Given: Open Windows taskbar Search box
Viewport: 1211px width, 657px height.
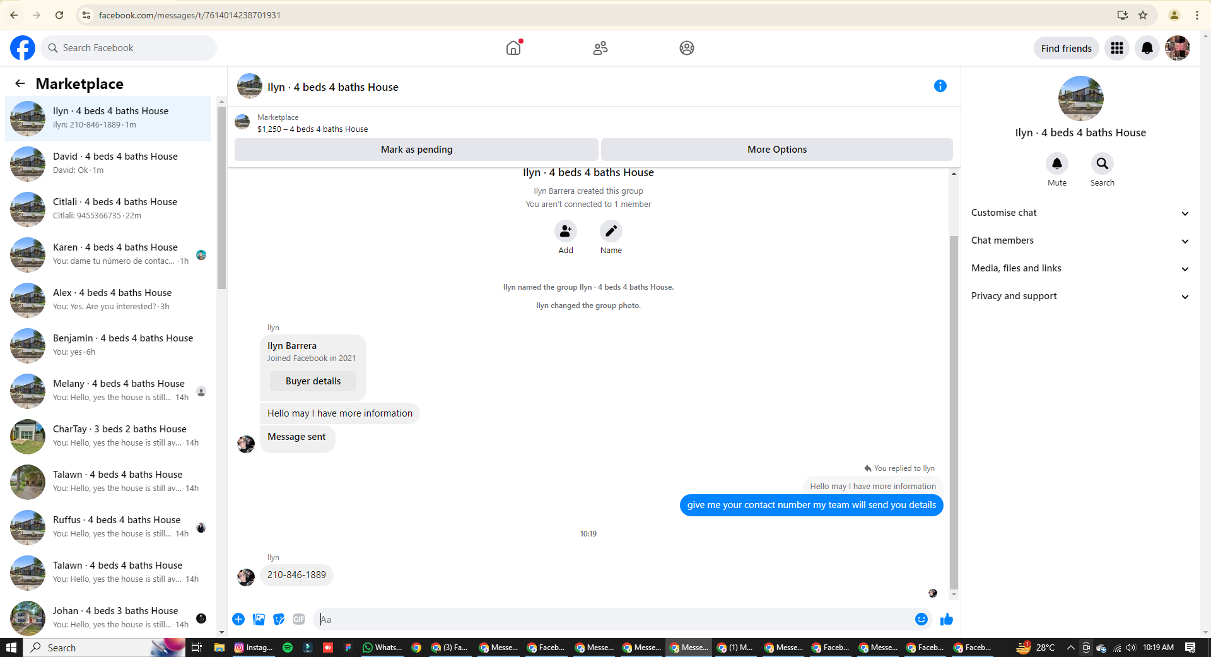Looking at the screenshot, I should click(x=105, y=648).
